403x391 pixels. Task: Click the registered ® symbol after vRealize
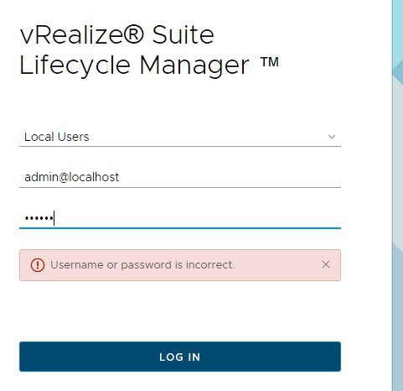pyautogui.click(x=133, y=34)
